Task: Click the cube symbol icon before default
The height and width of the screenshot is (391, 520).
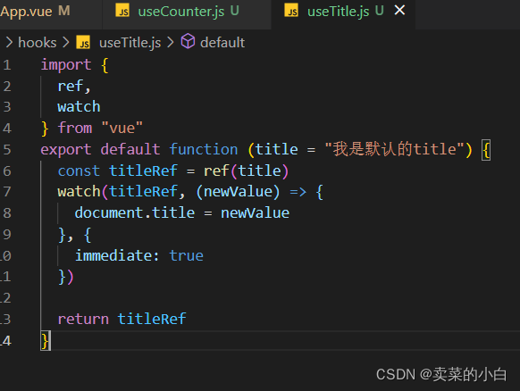Action: tap(188, 41)
